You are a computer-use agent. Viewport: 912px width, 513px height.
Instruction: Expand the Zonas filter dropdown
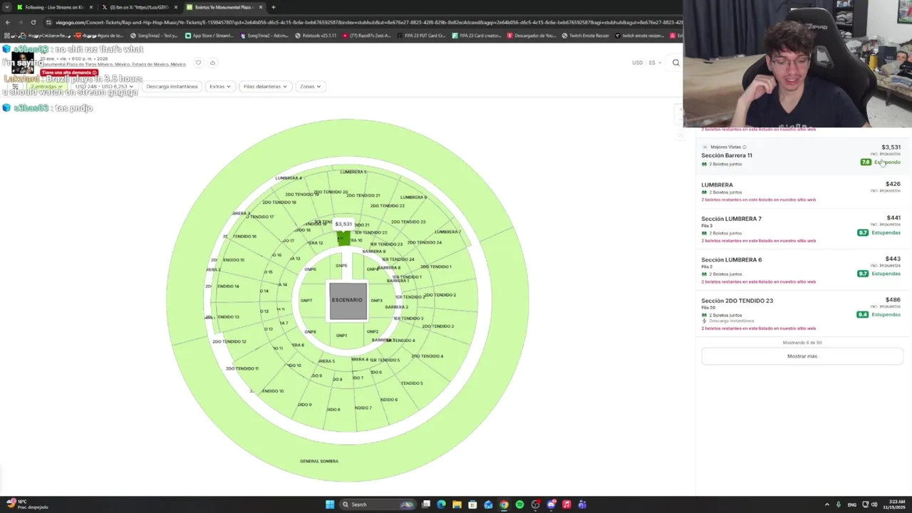click(310, 86)
